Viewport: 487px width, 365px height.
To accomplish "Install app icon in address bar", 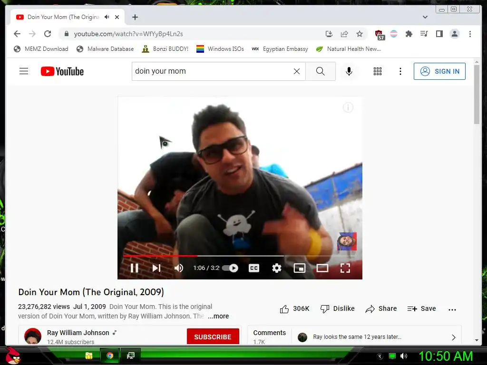I will [329, 34].
